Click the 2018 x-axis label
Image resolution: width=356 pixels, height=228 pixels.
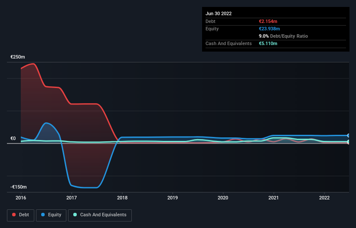(x=122, y=198)
